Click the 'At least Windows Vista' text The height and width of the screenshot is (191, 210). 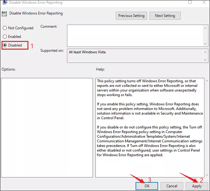coord(87,52)
